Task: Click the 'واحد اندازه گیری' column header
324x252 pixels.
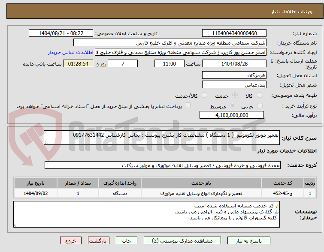Action: pos(120,183)
